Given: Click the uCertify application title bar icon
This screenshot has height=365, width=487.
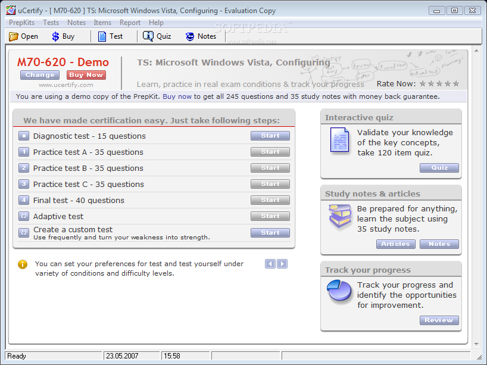Looking at the screenshot, I should [x=11, y=10].
